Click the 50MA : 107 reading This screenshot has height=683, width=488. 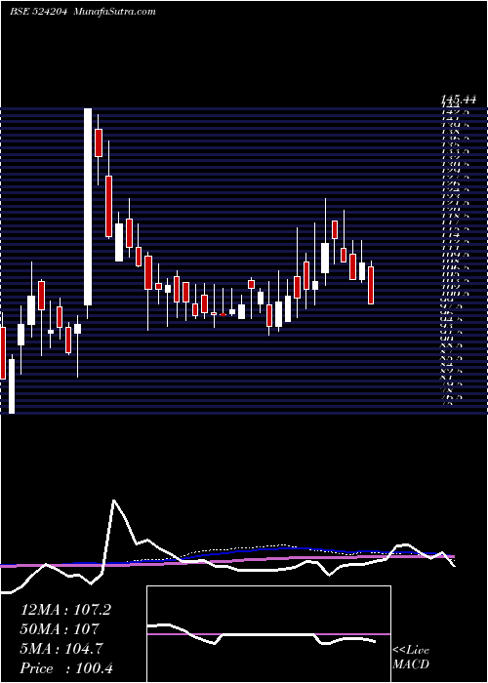point(60,629)
